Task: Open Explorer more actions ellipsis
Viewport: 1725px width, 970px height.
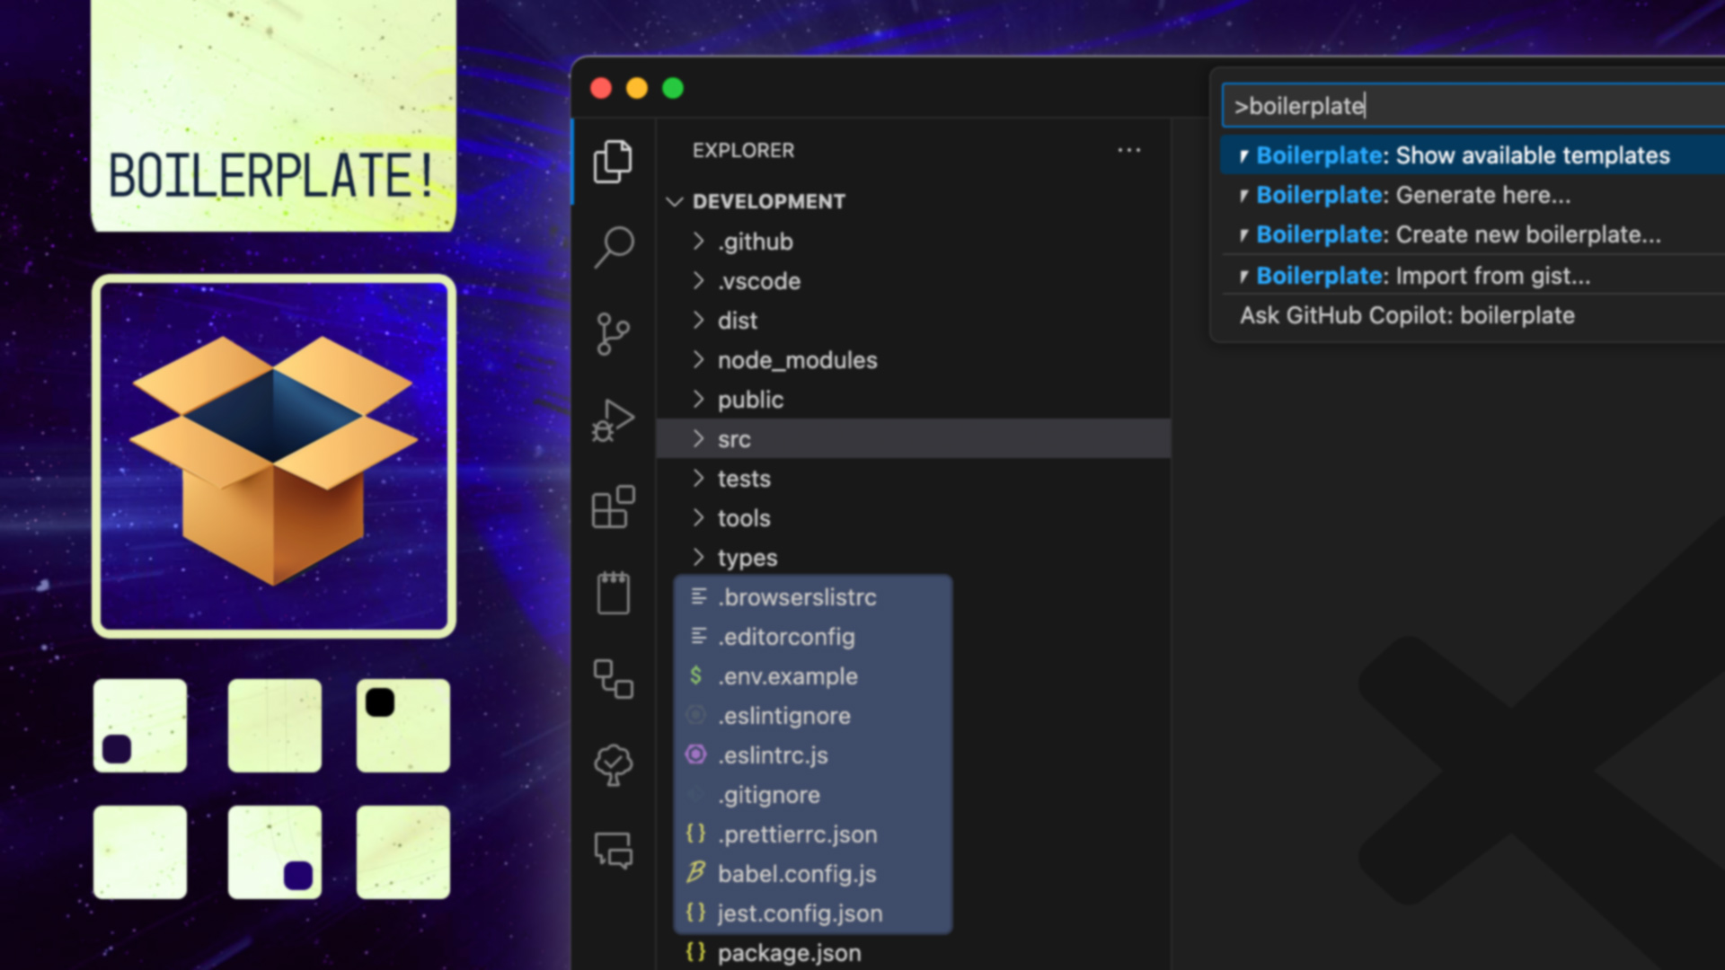Action: pyautogui.click(x=1128, y=150)
